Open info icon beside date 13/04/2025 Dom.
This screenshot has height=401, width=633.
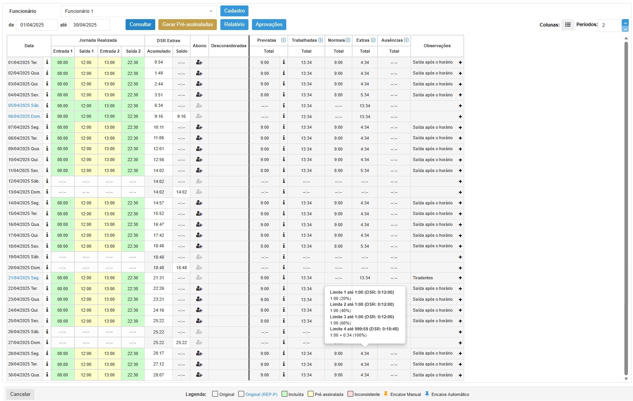tap(47, 192)
